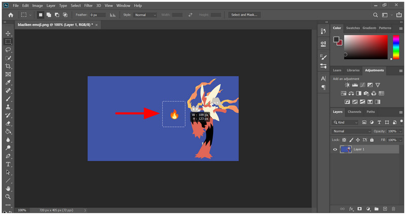Screen dimensions: 406x215
Task: Select the Lasso tool
Action: (8, 50)
